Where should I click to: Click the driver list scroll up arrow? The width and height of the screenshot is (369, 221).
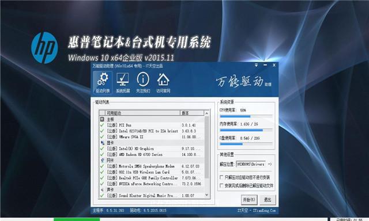click(206, 113)
